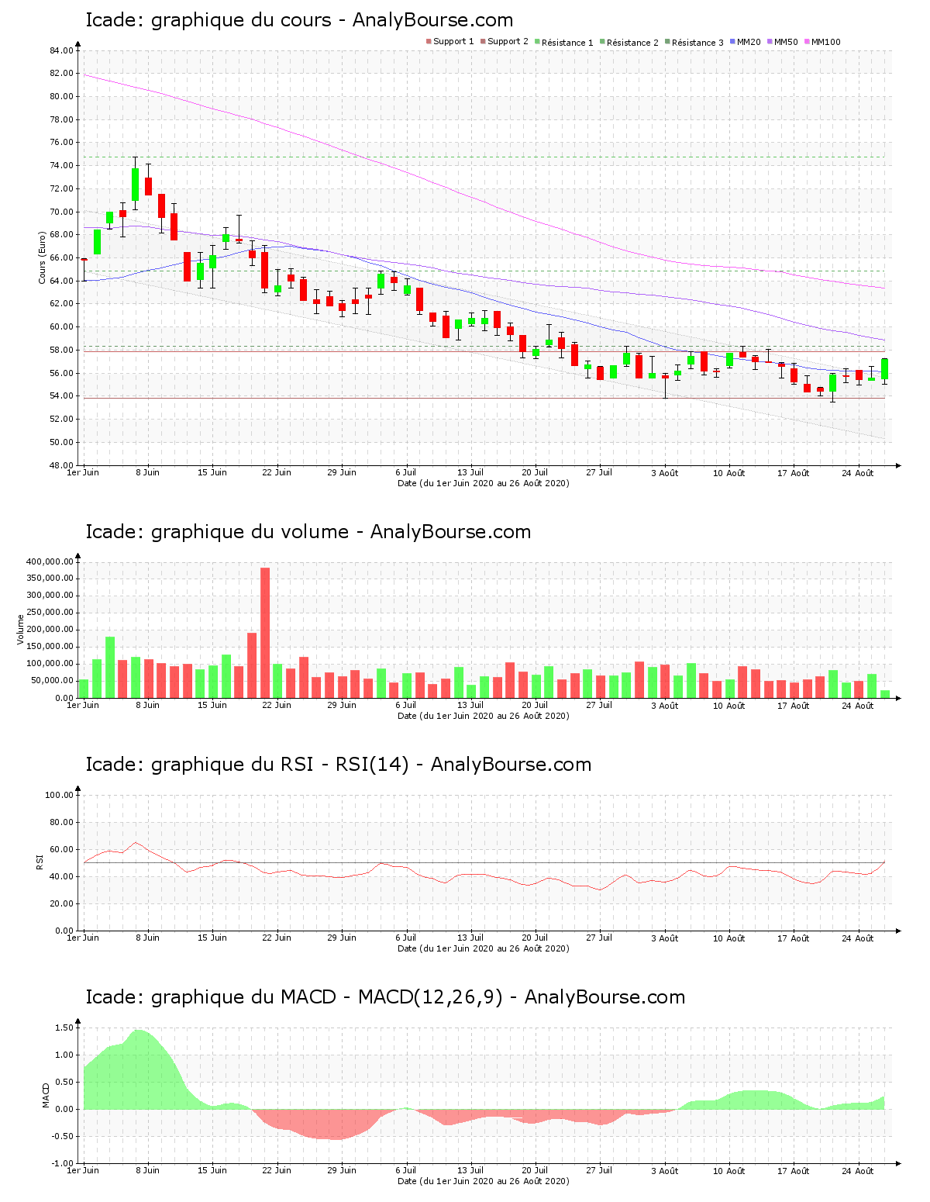
Task: Click the 'Icade: graphique du cours' title
Action: coord(299,20)
